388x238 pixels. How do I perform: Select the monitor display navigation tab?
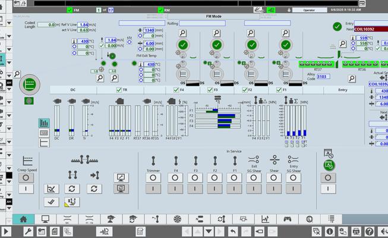45,219
